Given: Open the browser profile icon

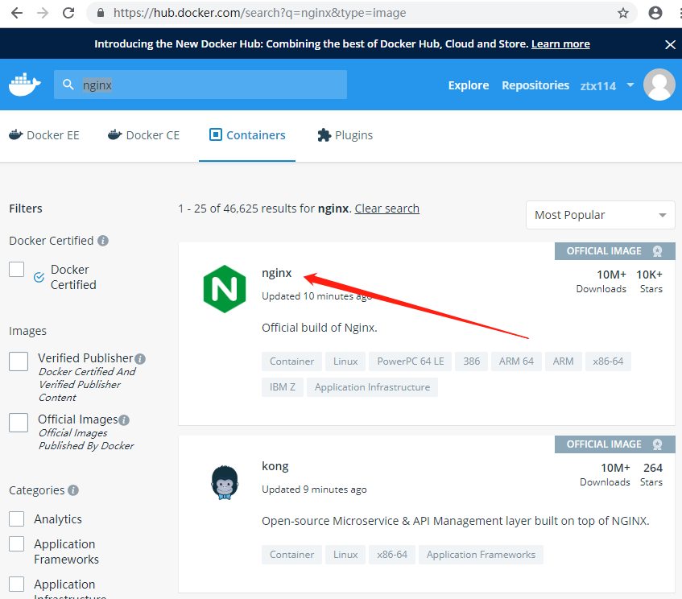Looking at the screenshot, I should (x=655, y=13).
